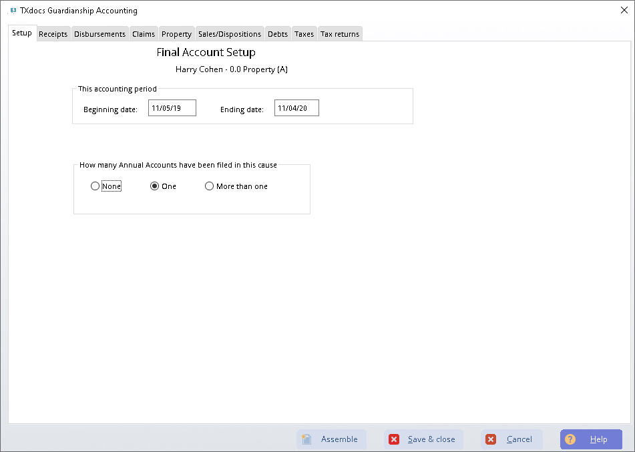The height and width of the screenshot is (452, 635).
Task: Click the Ending date input field
Action: click(296, 108)
